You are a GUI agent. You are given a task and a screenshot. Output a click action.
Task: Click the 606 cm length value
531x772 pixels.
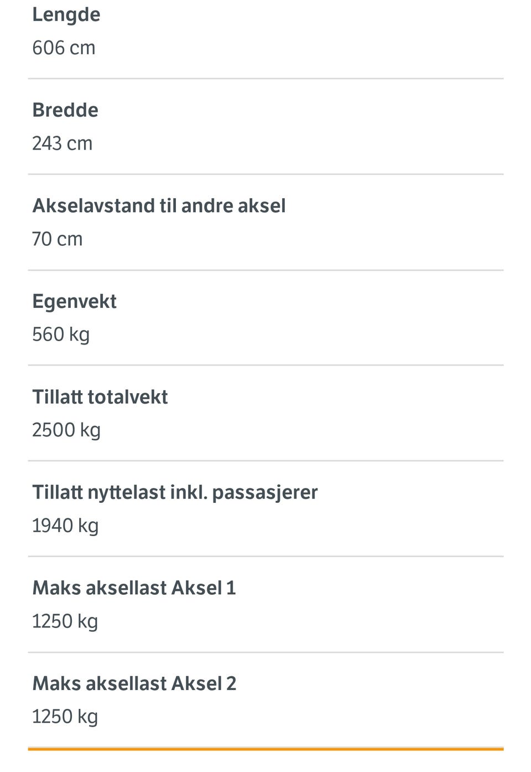coord(64,48)
